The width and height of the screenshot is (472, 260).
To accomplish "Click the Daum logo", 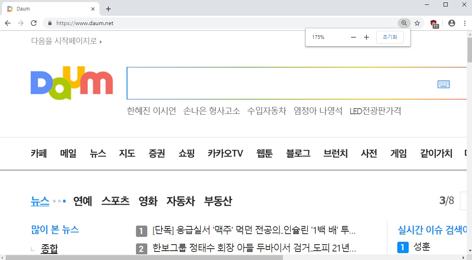I will pyautogui.click(x=72, y=83).
